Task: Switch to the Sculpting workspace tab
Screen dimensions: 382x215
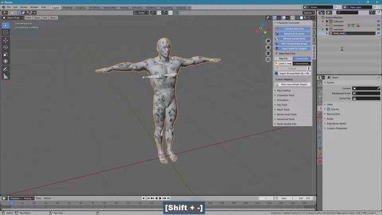Action: coord(81,8)
